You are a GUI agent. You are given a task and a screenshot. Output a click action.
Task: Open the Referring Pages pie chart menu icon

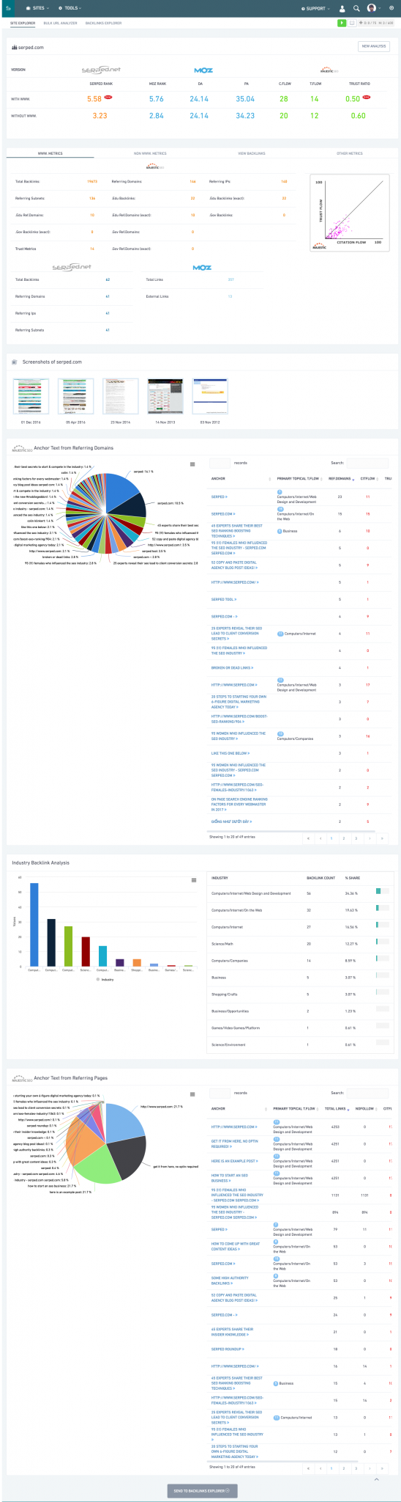click(192, 1095)
